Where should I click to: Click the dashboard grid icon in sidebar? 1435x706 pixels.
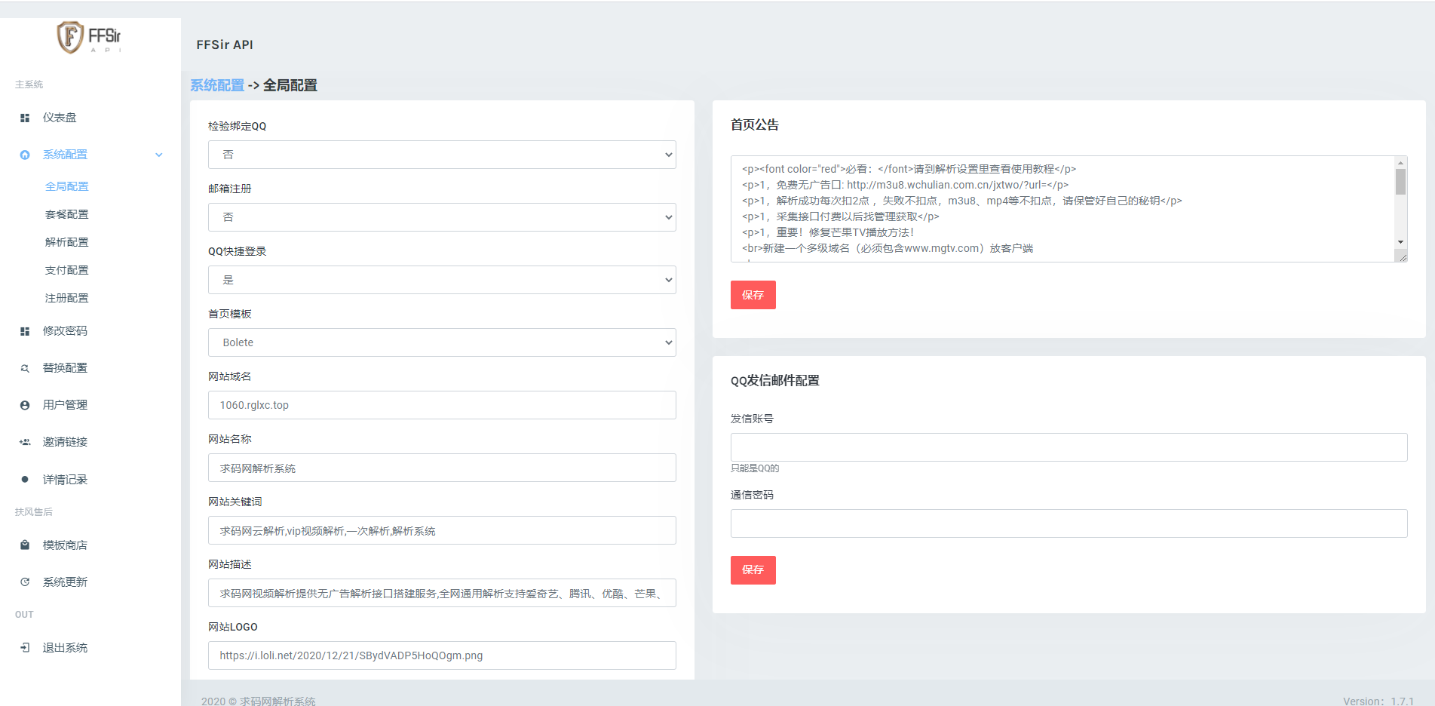(x=25, y=118)
